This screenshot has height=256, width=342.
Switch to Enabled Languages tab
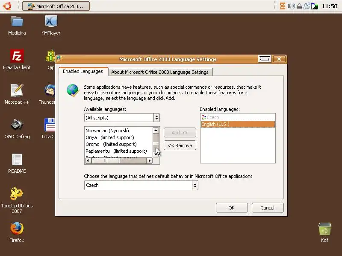[83, 71]
